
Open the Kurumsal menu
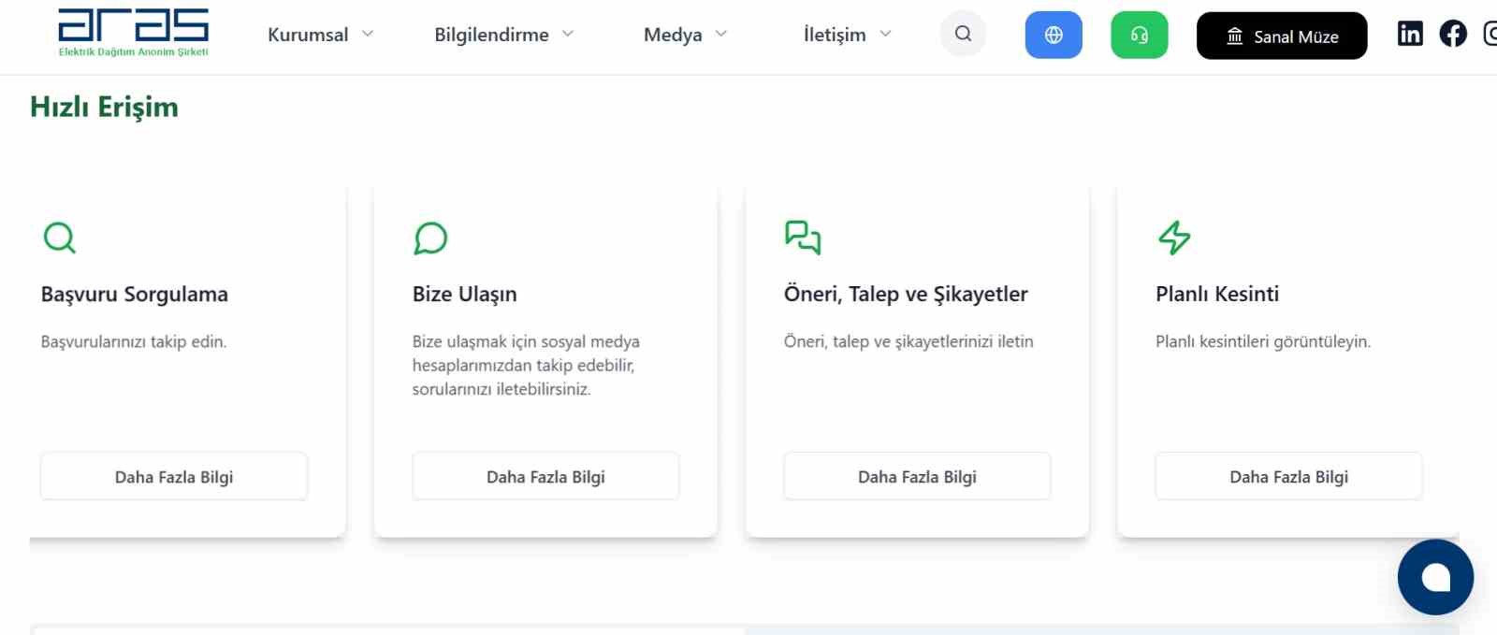click(x=309, y=34)
